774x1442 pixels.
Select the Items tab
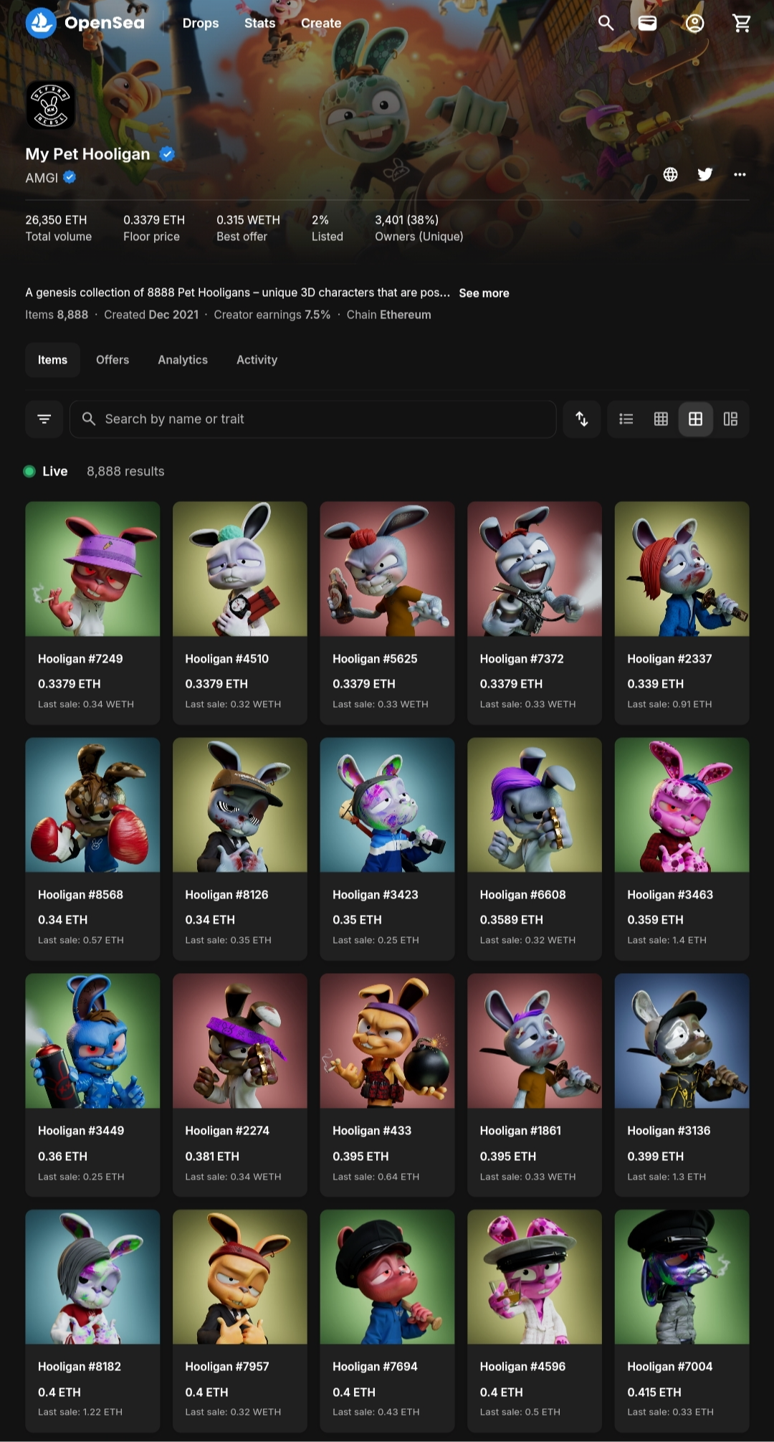click(52, 360)
